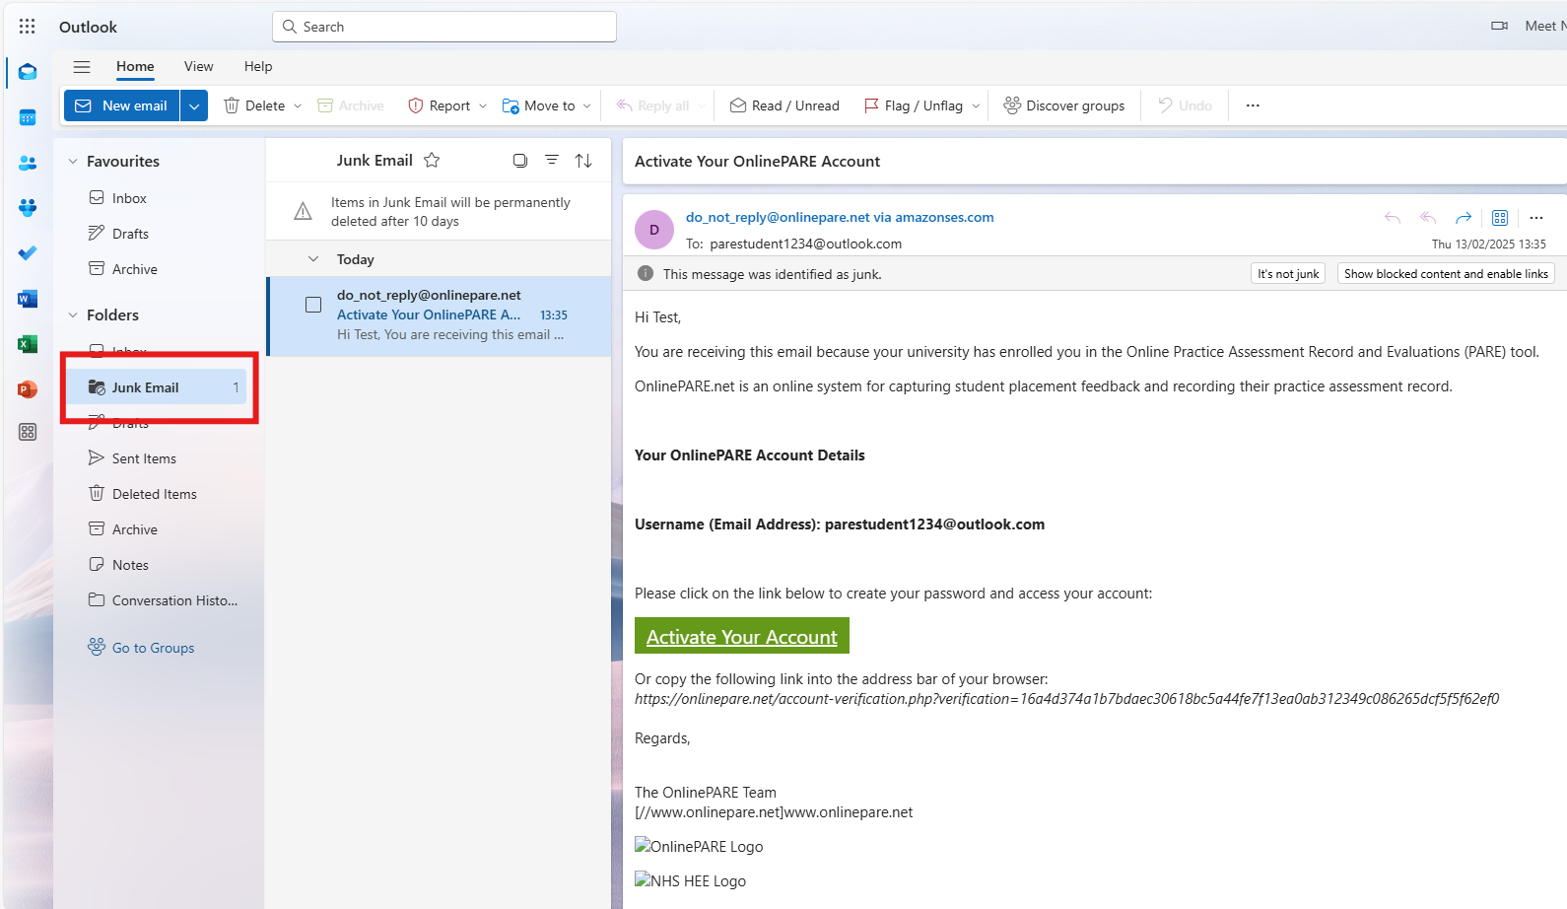Image resolution: width=1567 pixels, height=909 pixels.
Task: Click Discover groups in toolbar
Action: (x=1064, y=105)
